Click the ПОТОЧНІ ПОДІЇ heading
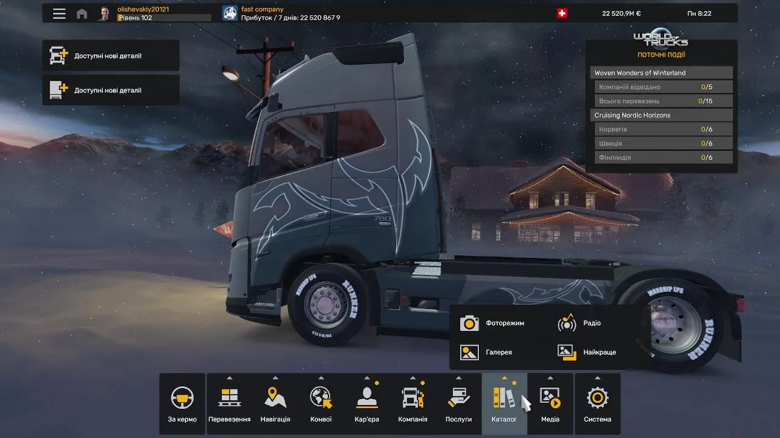 coord(661,55)
